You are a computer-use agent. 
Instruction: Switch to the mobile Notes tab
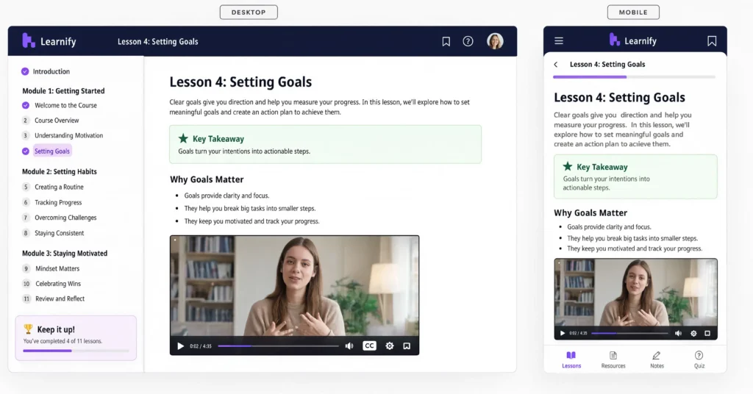coord(657,359)
